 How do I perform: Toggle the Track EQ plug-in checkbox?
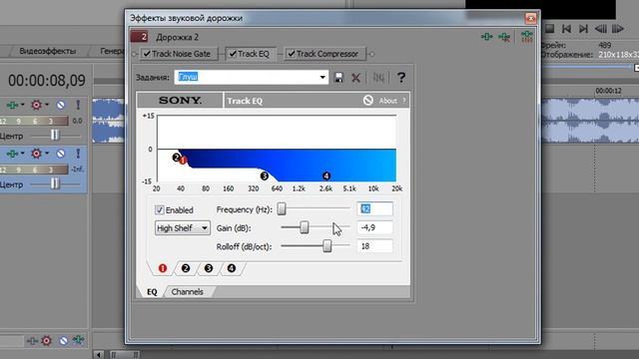tap(233, 54)
